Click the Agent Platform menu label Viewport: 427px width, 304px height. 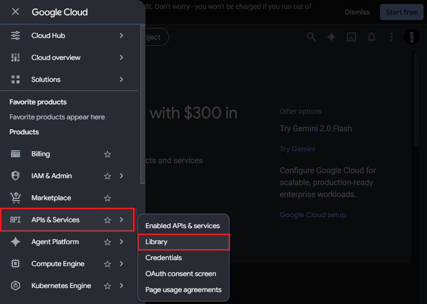tap(55, 242)
